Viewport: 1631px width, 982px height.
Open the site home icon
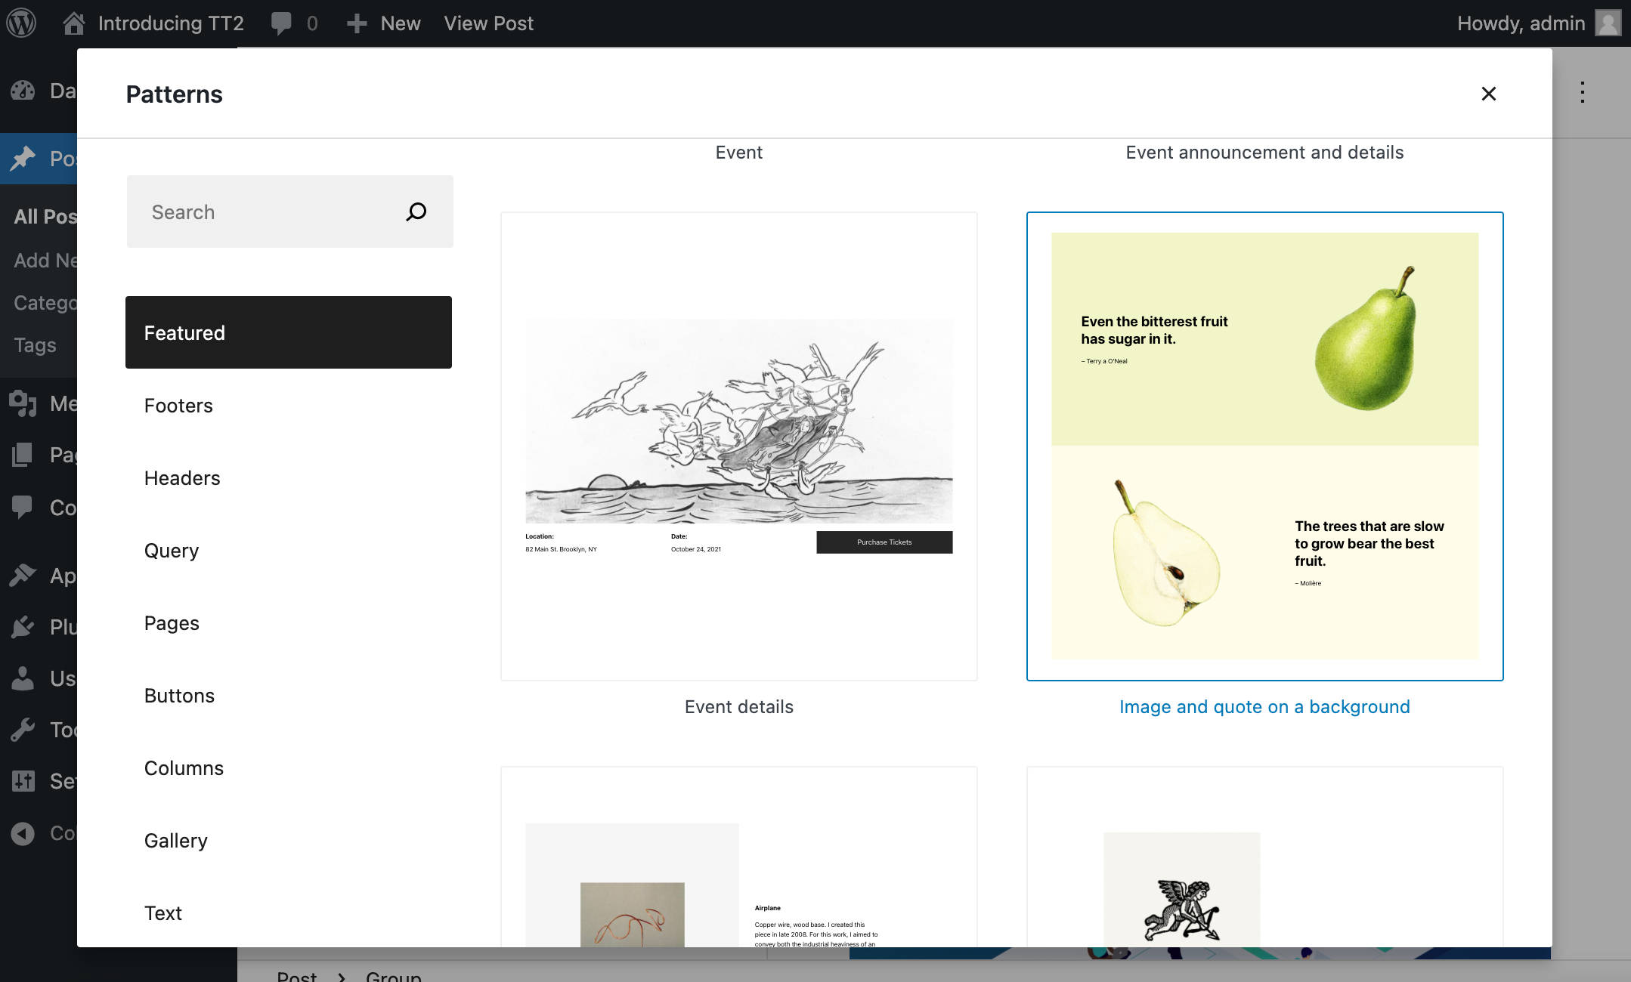click(73, 23)
